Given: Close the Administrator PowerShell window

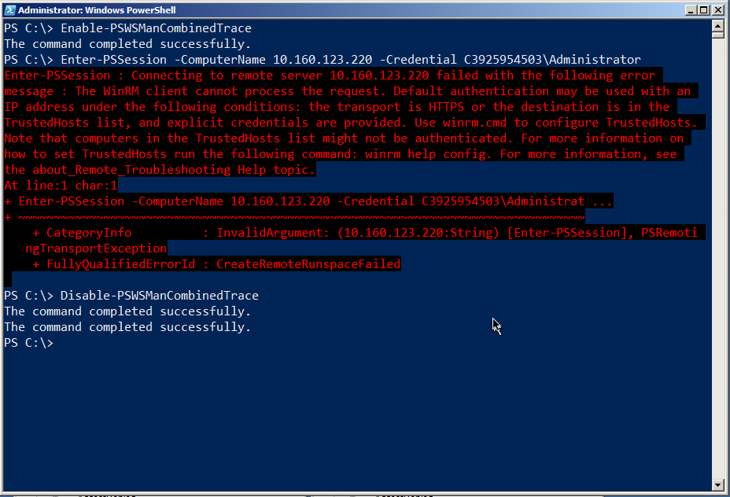Looking at the screenshot, I should point(717,10).
